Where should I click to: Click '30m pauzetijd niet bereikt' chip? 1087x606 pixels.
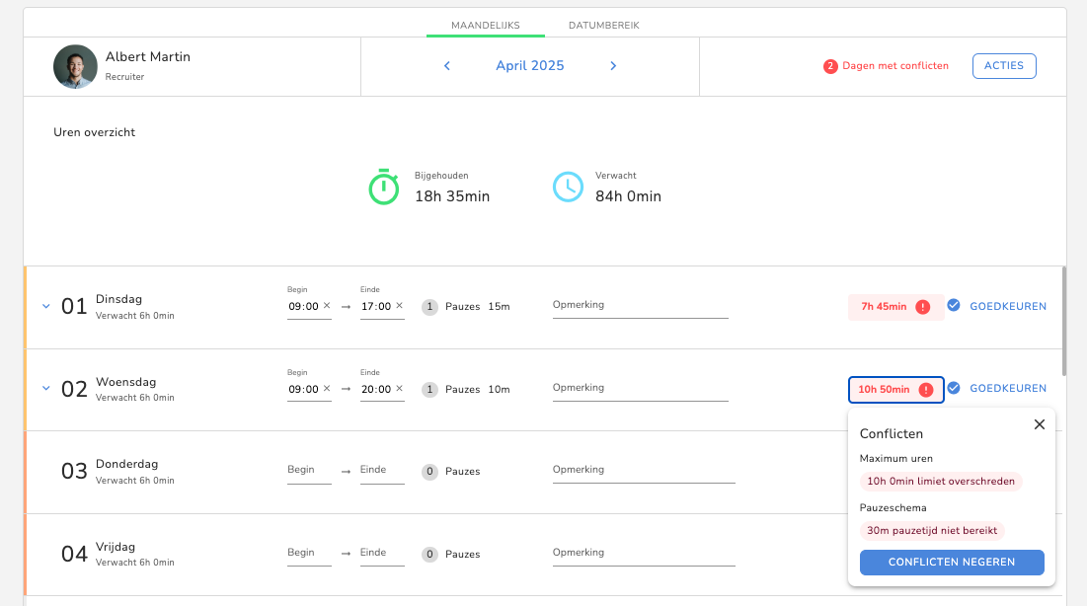932,530
